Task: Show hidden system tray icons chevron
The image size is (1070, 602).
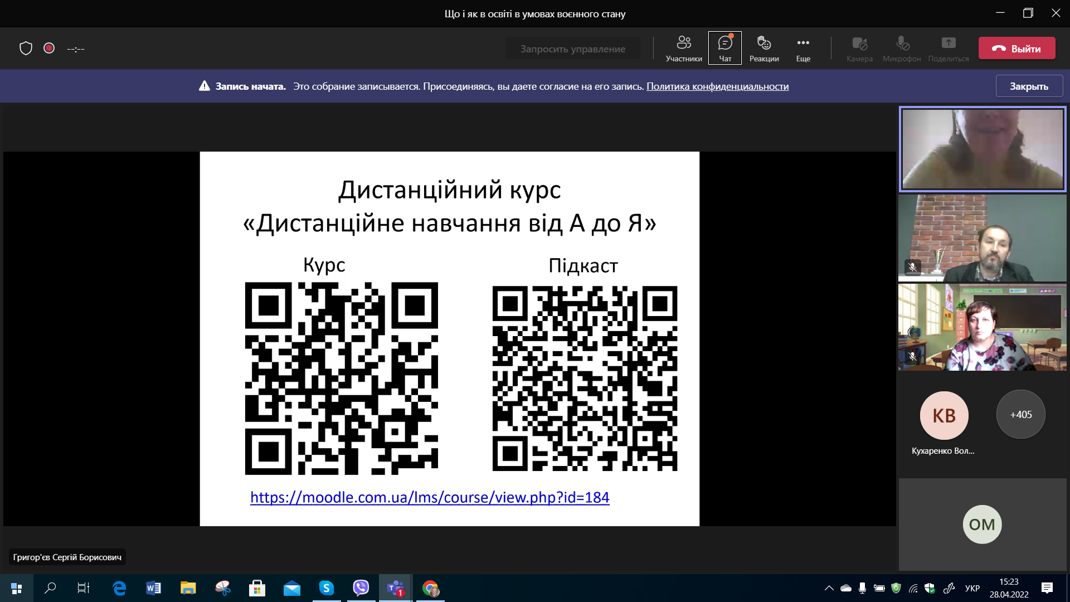Action: point(829,588)
